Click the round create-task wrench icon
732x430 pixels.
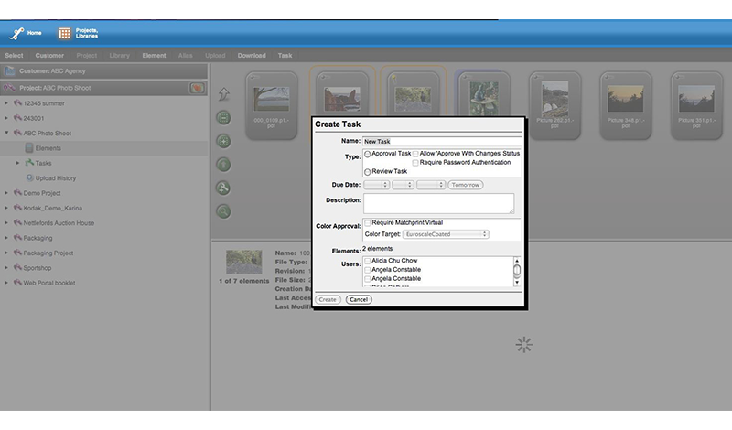(x=223, y=188)
